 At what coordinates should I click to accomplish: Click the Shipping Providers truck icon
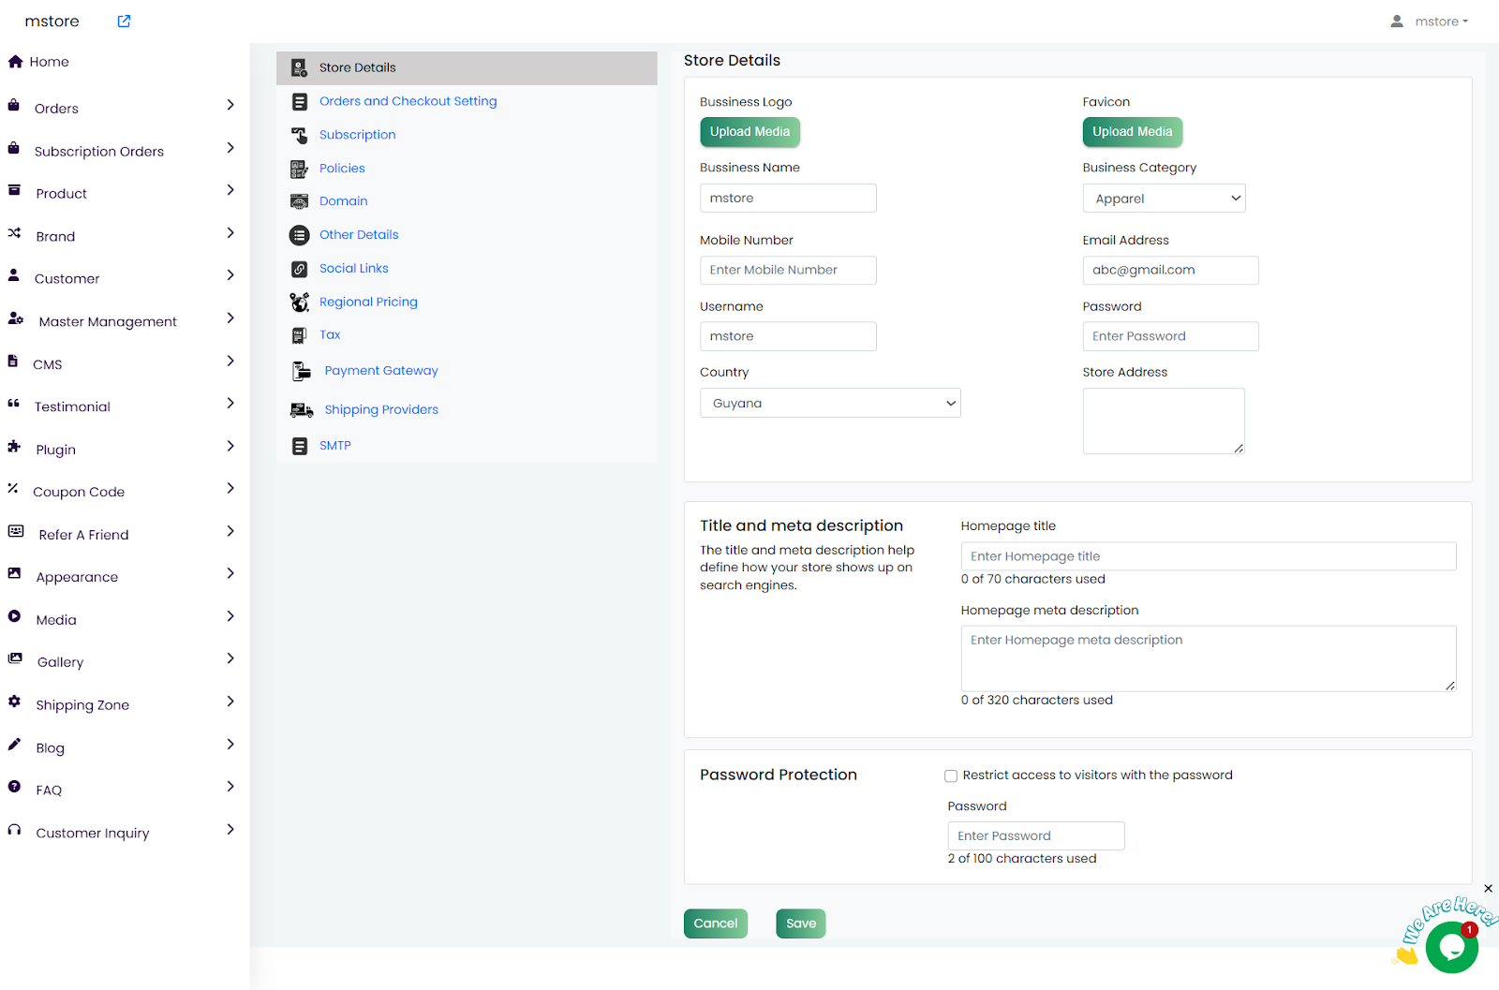click(x=301, y=410)
